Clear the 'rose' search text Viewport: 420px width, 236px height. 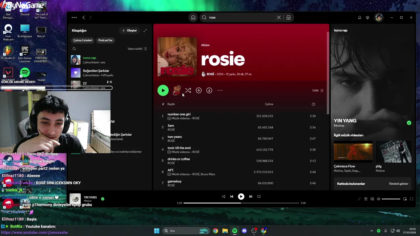[x=279, y=17]
